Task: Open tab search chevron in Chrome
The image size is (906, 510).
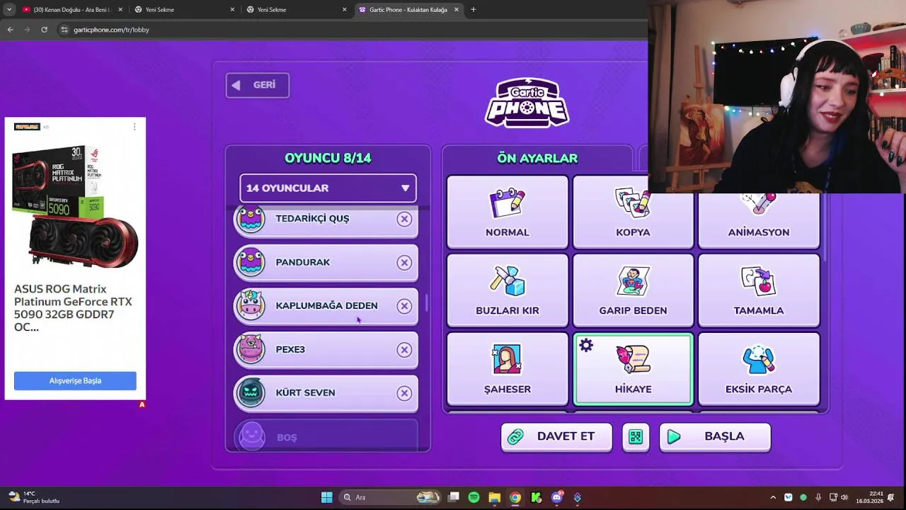Action: click(x=8, y=9)
